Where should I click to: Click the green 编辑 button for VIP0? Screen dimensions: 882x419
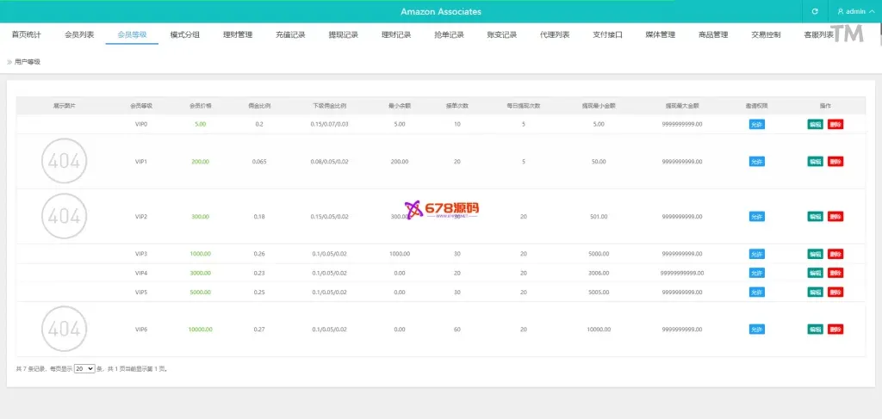pos(815,124)
